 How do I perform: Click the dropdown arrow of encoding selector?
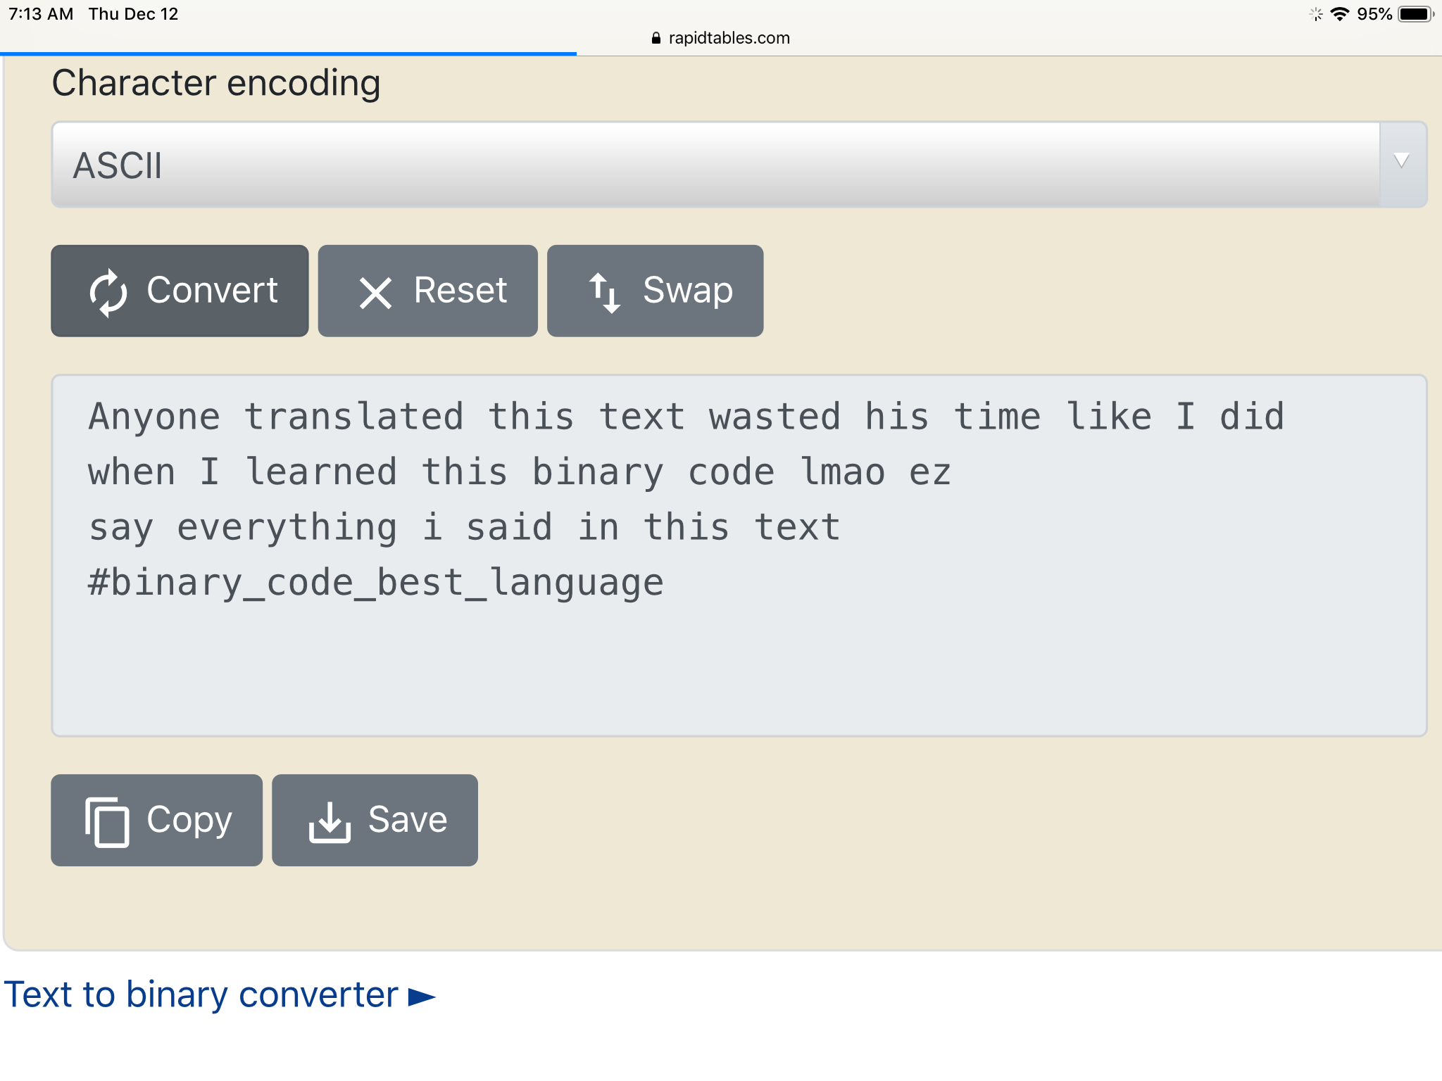tap(1401, 161)
